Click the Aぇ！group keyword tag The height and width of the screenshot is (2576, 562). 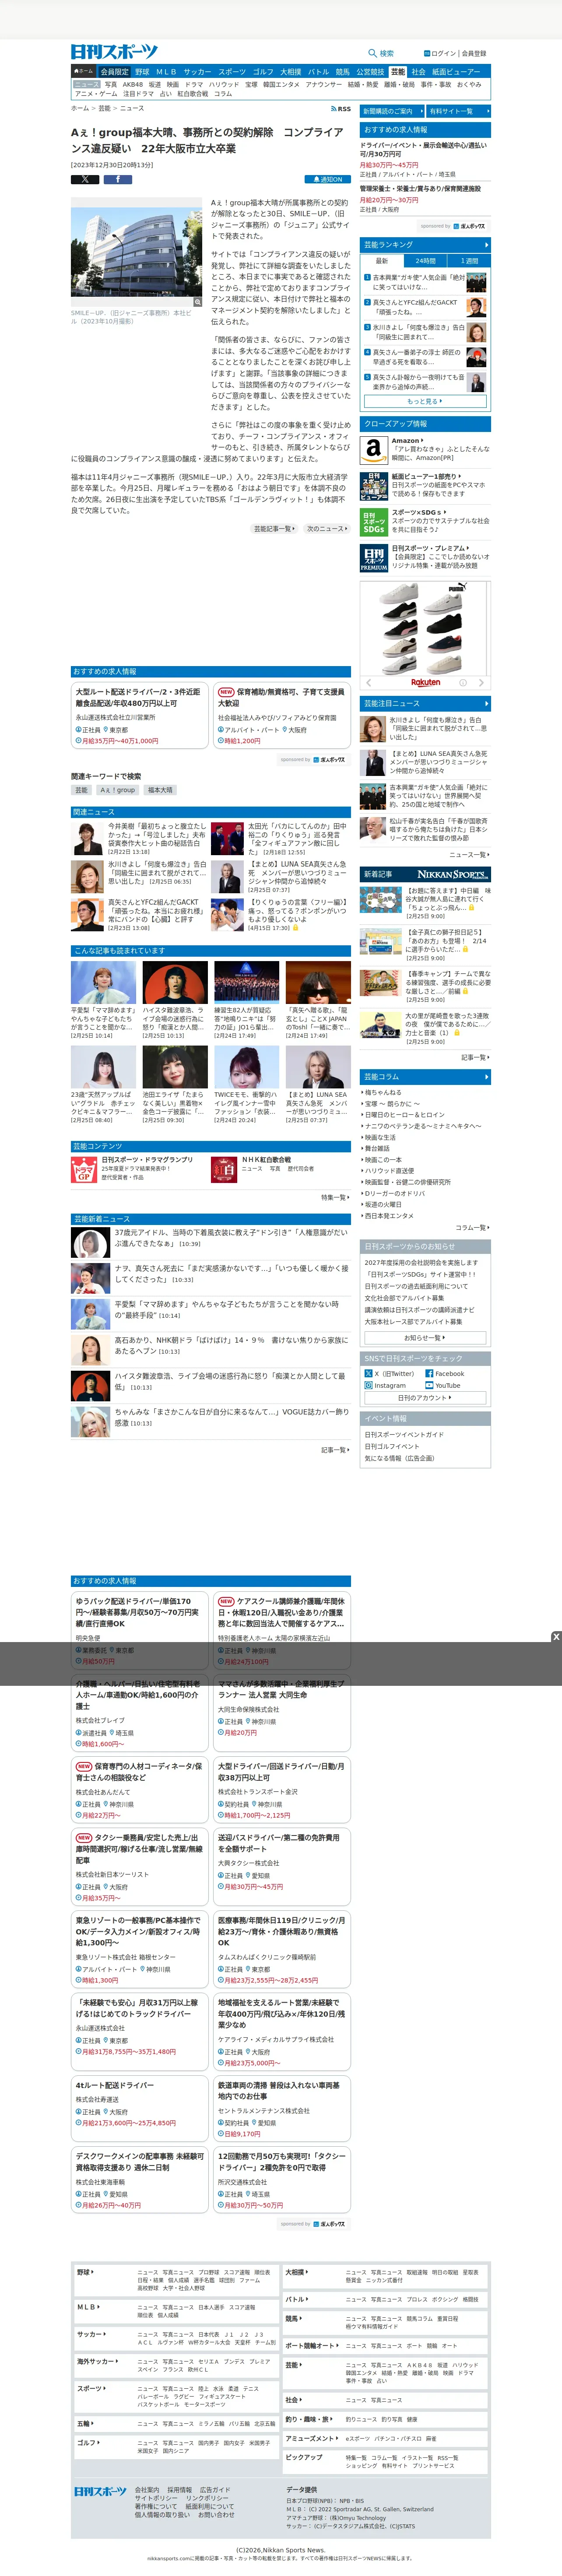tap(118, 790)
